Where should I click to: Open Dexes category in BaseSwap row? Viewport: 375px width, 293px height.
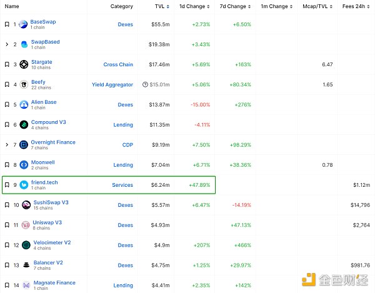click(x=126, y=24)
